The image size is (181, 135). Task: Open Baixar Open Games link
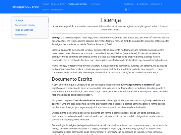pyautogui.click(x=53, y=10)
